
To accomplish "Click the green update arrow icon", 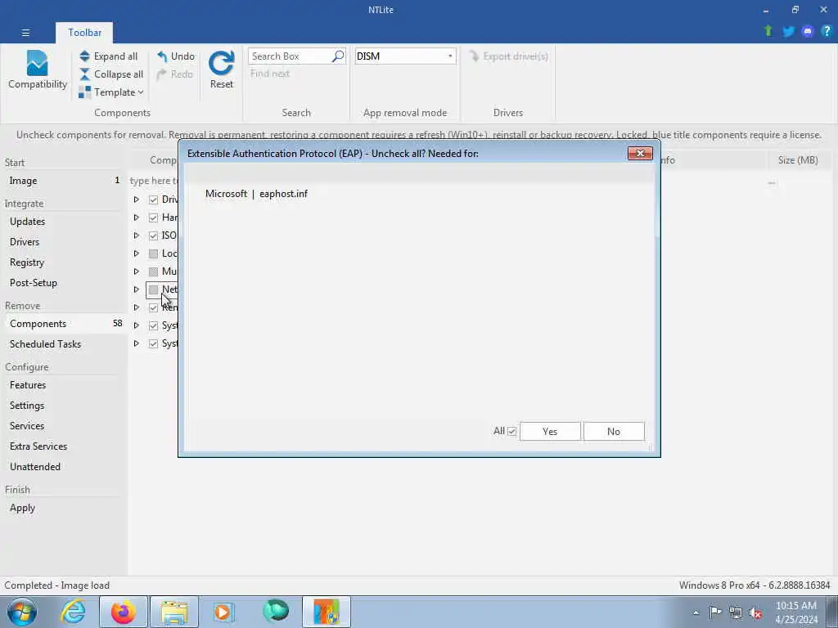I will [x=768, y=31].
